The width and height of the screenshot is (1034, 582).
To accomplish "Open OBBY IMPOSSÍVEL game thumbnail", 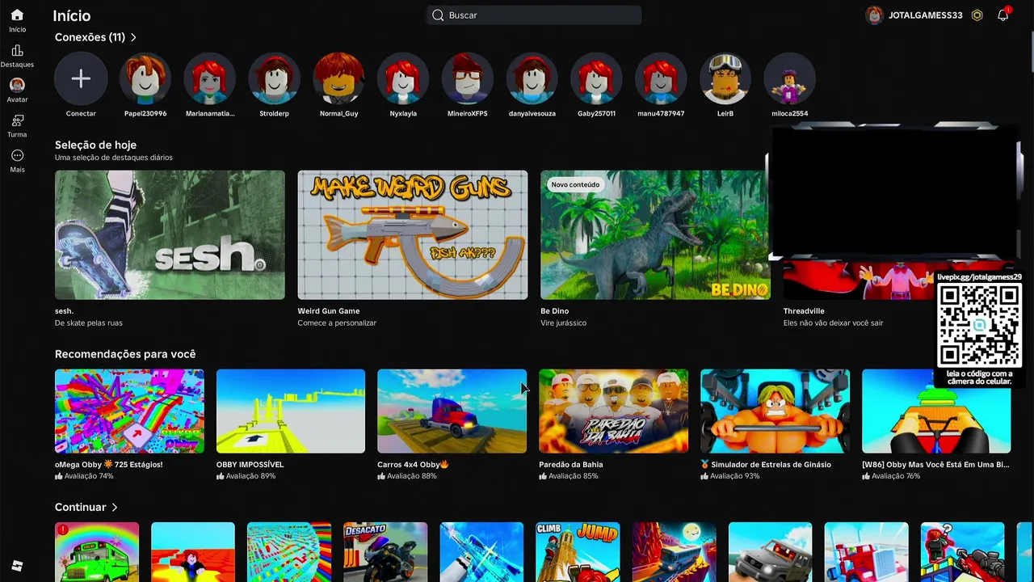I will click(291, 411).
